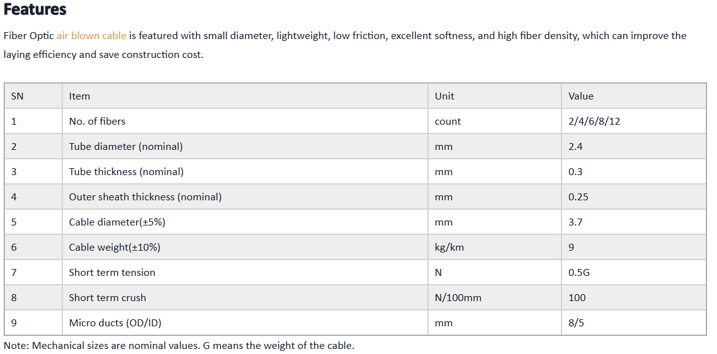Screen dimensions: 717x354
Task: Click Tube diameter (nominal) row item
Action: (245, 146)
